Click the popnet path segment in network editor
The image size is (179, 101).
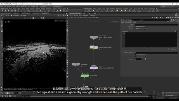coord(92,15)
